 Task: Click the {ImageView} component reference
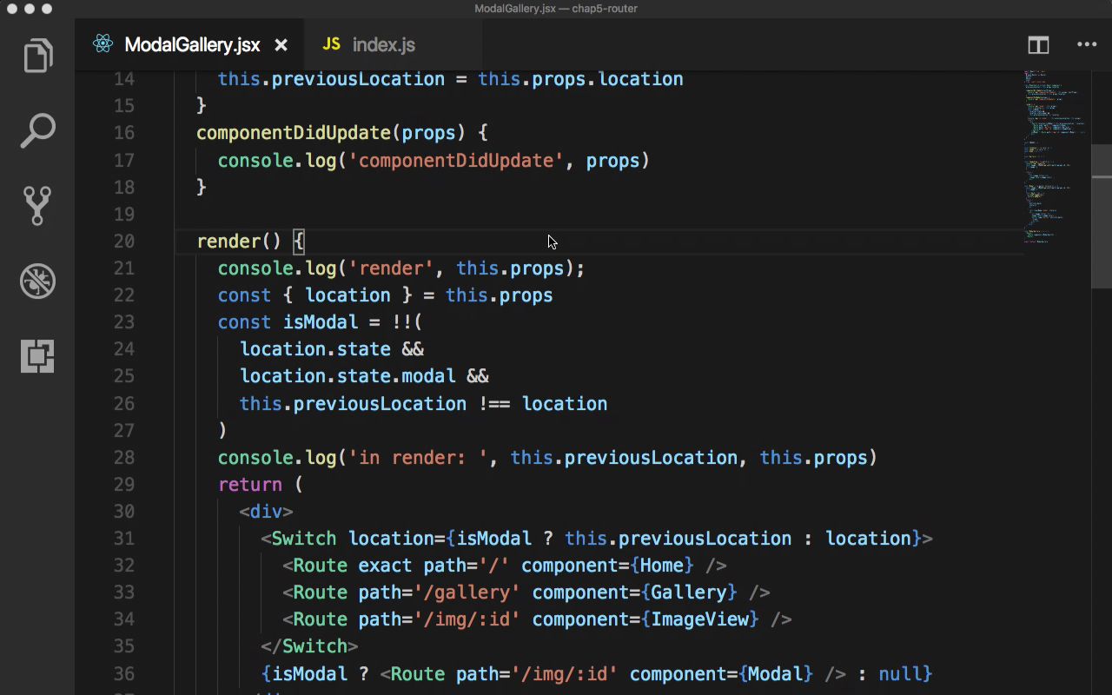700,619
